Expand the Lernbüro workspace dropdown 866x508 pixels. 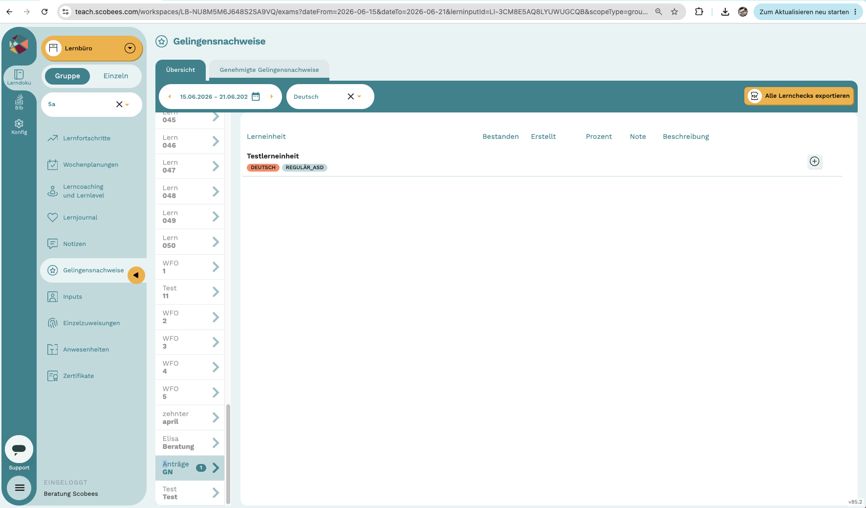130,48
